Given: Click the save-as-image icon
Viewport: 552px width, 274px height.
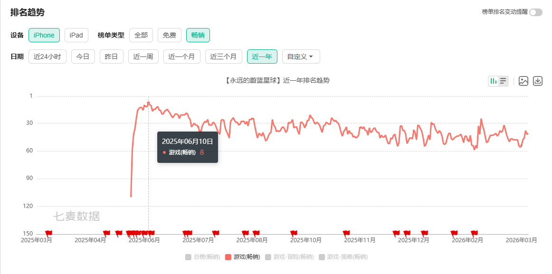Looking at the screenshot, I should click(x=523, y=81).
